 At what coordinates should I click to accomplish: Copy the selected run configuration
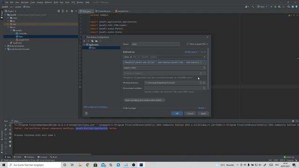click(93, 41)
